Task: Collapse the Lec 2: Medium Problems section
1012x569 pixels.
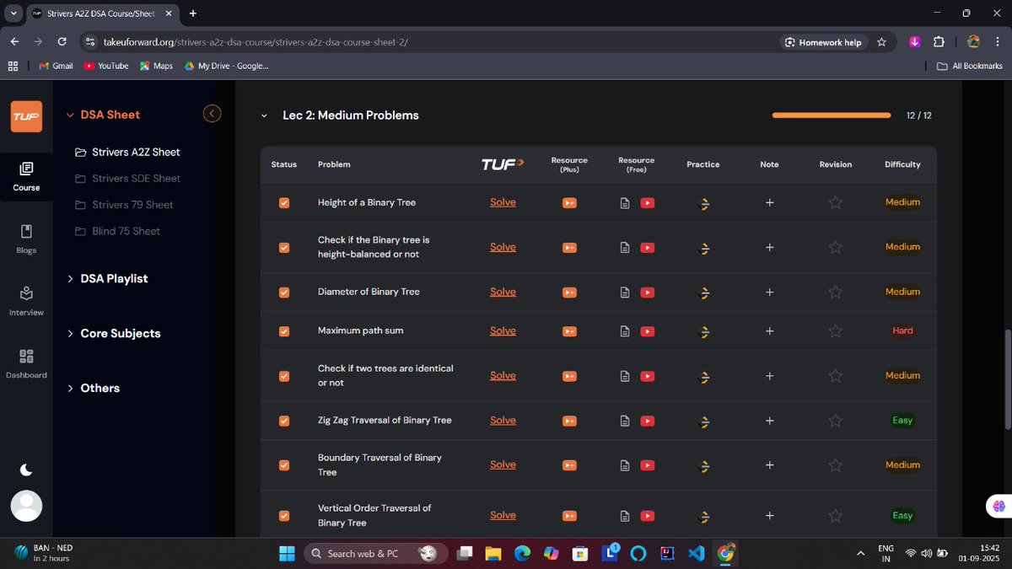Action: (264, 115)
